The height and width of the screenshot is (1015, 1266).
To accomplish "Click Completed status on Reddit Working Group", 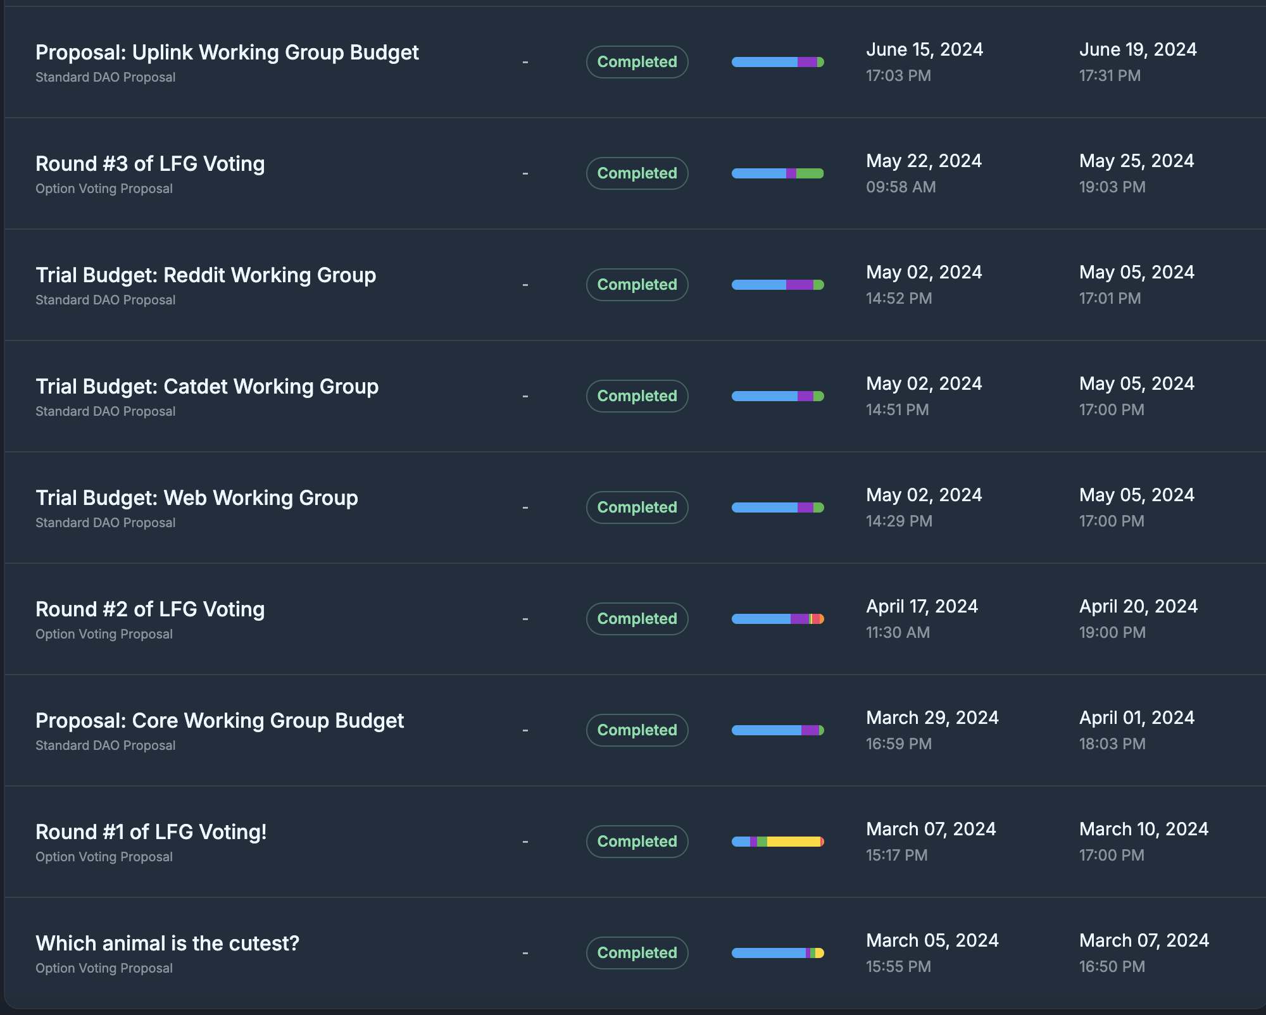I will [x=637, y=285].
